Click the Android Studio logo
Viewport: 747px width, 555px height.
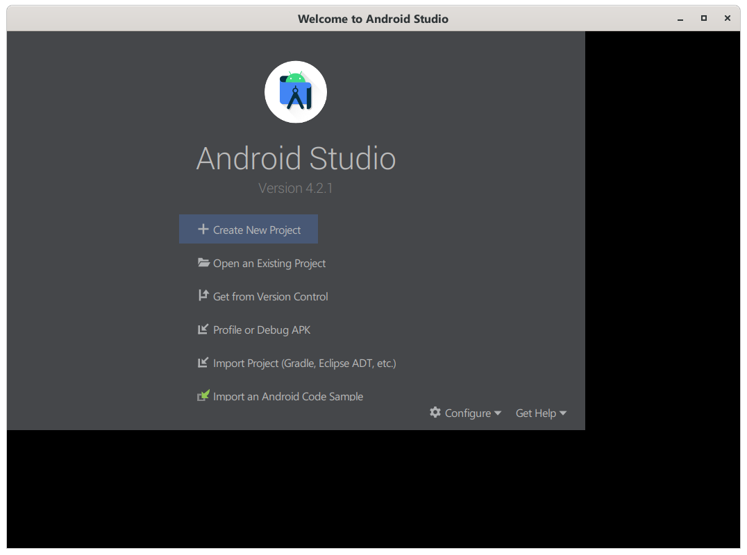pos(296,92)
